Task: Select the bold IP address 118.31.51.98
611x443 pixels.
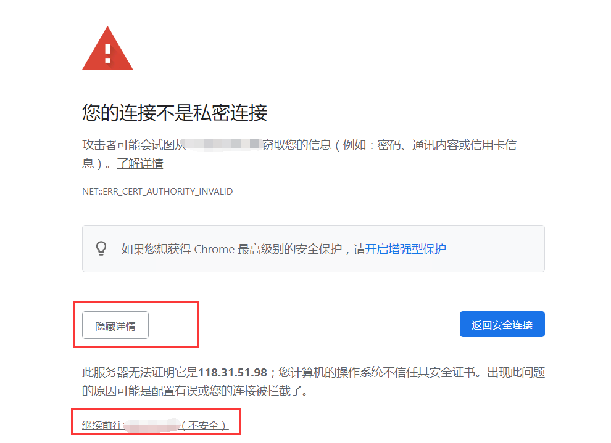Action: point(233,373)
